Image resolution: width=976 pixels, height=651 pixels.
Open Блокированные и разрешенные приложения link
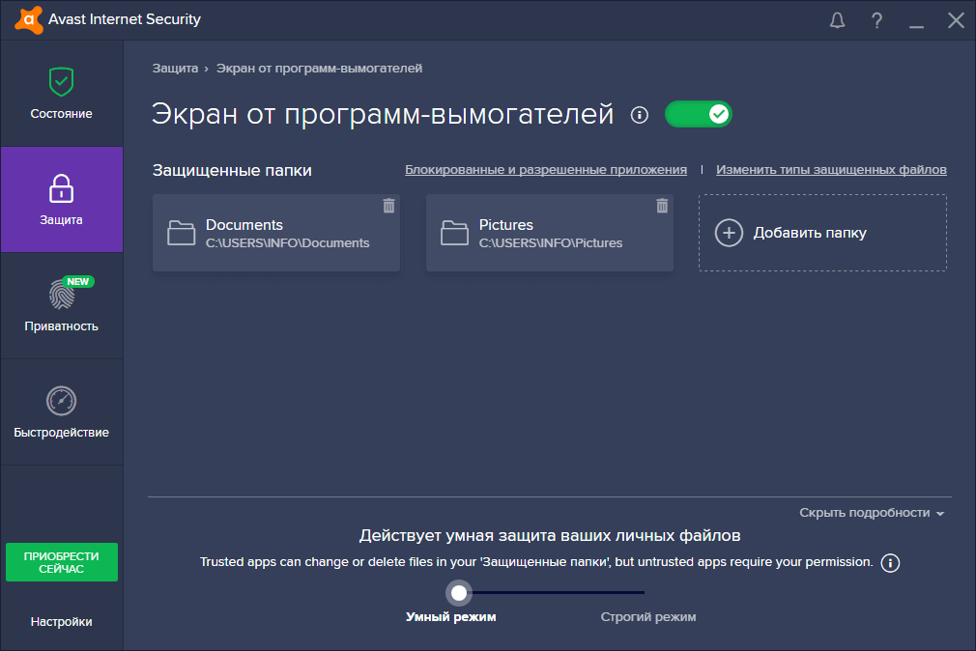[x=546, y=169]
